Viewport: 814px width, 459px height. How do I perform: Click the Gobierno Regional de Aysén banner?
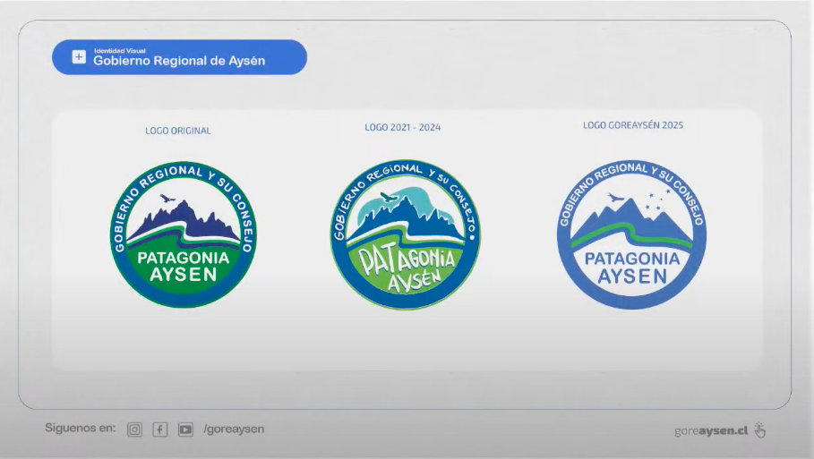pos(180,57)
